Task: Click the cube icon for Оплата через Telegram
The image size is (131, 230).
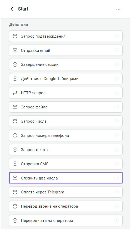Action: pos(15,192)
